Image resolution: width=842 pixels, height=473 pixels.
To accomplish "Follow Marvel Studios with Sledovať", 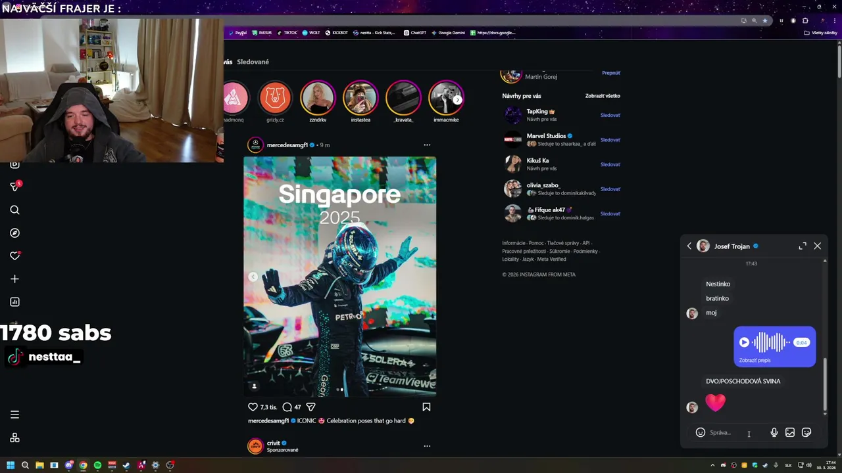I will click(x=610, y=140).
